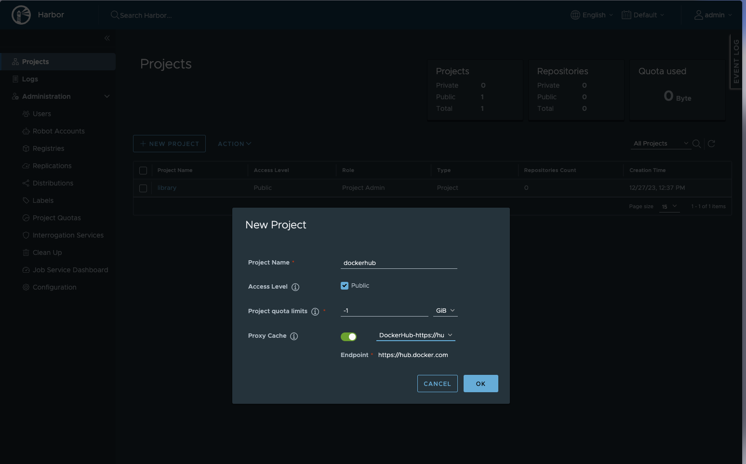Check the select-all projects header checkbox
746x464 pixels.
point(143,171)
